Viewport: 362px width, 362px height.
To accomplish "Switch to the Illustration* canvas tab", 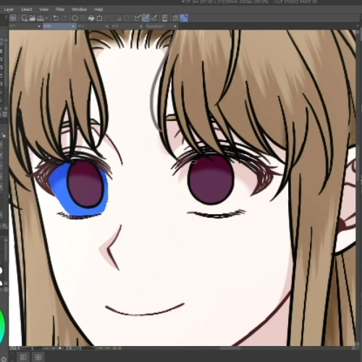I will 161,26.
